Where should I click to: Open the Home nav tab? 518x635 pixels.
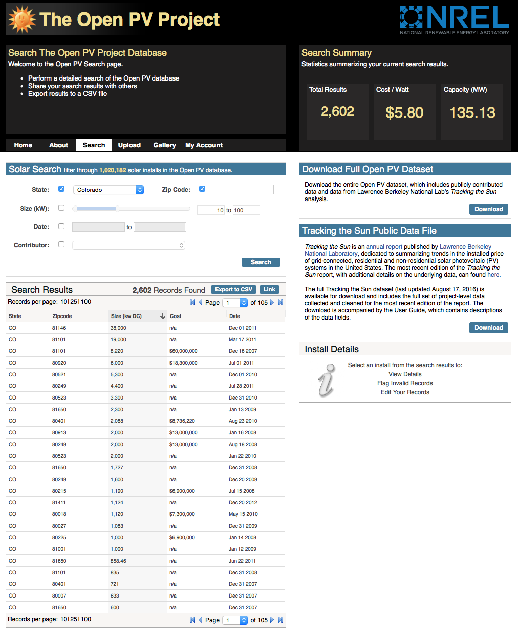click(23, 145)
